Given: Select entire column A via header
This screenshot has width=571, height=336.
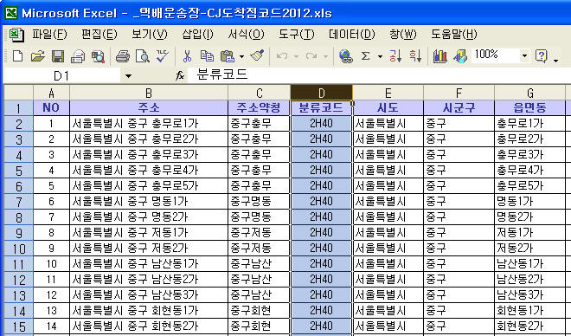Looking at the screenshot, I should point(51,93).
